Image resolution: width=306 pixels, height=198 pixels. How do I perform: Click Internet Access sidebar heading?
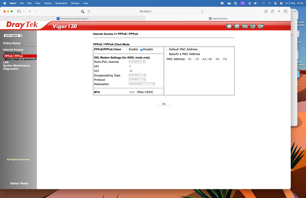(13, 50)
